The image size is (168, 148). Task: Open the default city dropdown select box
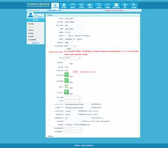coord(70,46)
